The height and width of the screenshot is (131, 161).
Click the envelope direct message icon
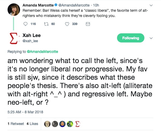[x=88, y=24]
